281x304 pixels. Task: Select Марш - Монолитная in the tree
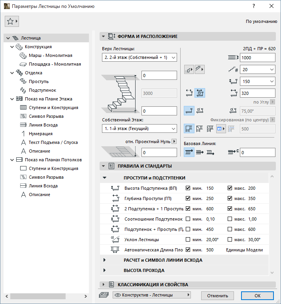coord(50,55)
